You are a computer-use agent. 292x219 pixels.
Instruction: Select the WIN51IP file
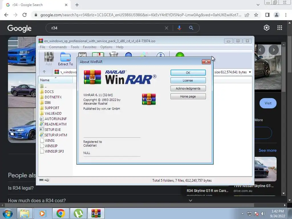51,146
